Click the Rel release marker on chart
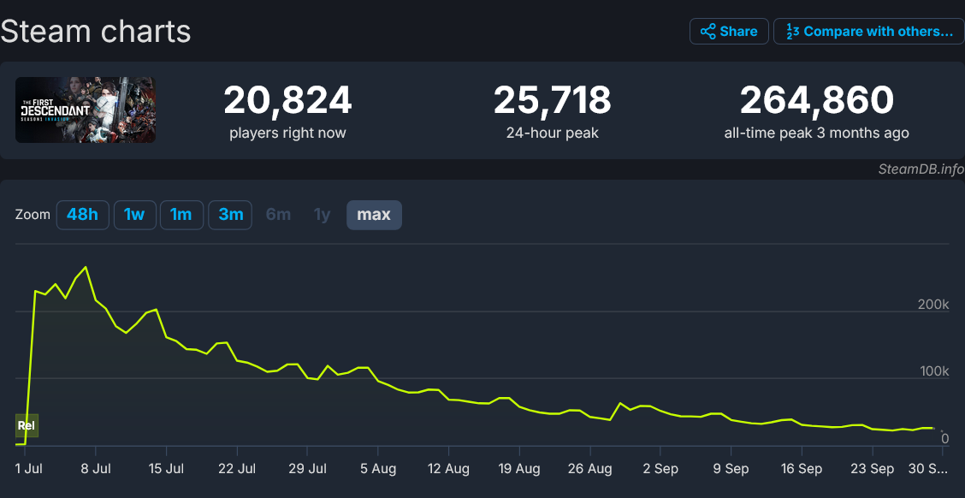Screen dimensions: 965x498 pos(27,425)
